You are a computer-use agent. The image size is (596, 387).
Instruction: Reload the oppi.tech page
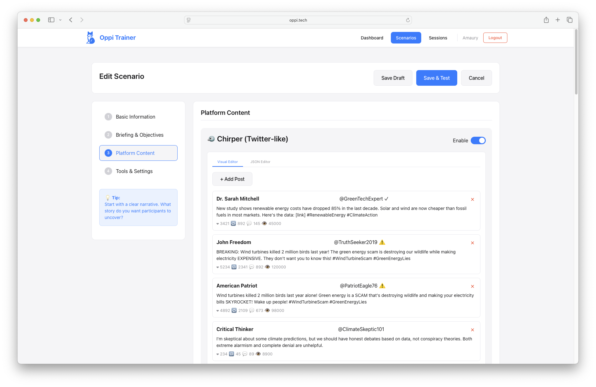(x=408, y=20)
